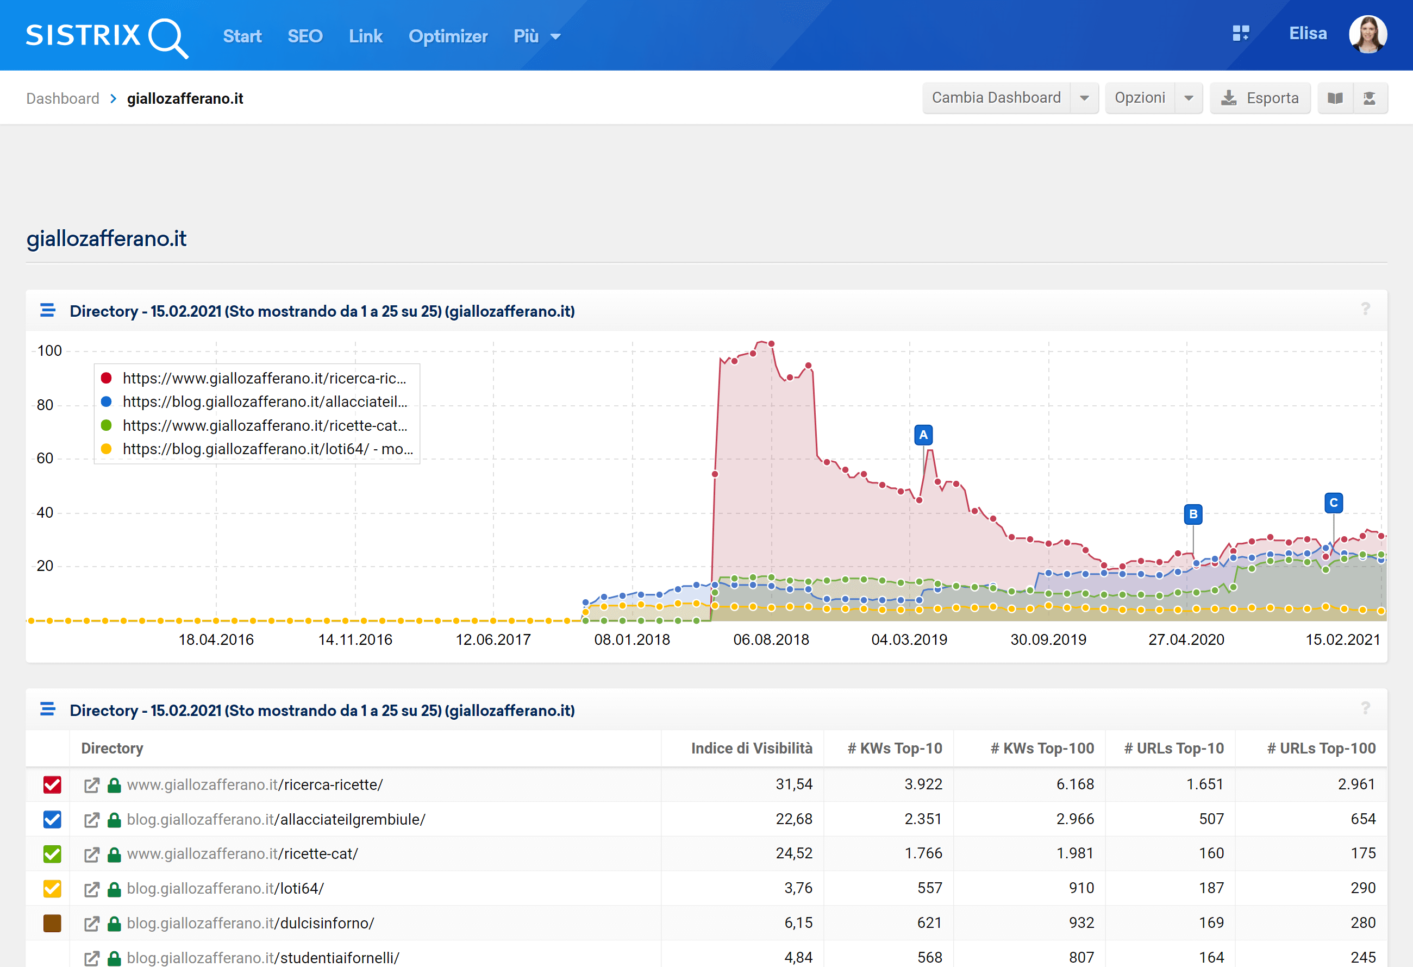1413x967 pixels.
Task: Uncheck the yellow loti64 checkbox
Action: tap(52, 889)
